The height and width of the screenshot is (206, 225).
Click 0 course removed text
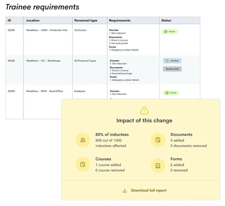pos(110,170)
